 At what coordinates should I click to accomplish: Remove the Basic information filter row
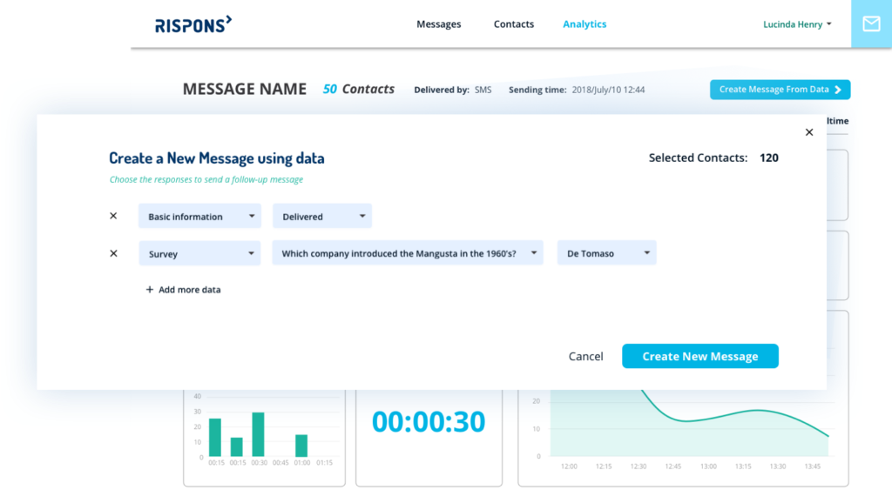113,216
